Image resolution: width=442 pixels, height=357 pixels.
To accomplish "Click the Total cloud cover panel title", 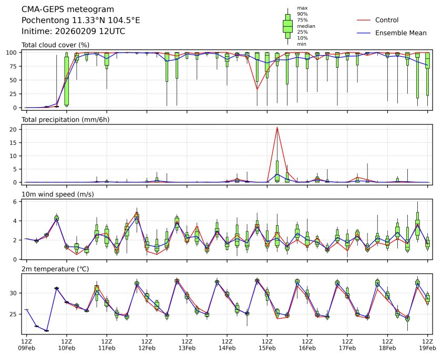I will tap(55, 45).
